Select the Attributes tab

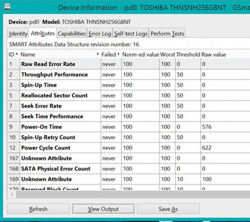click(x=43, y=33)
